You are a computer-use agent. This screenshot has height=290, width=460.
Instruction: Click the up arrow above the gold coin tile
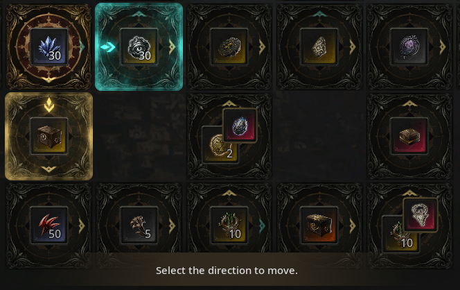(229, 103)
